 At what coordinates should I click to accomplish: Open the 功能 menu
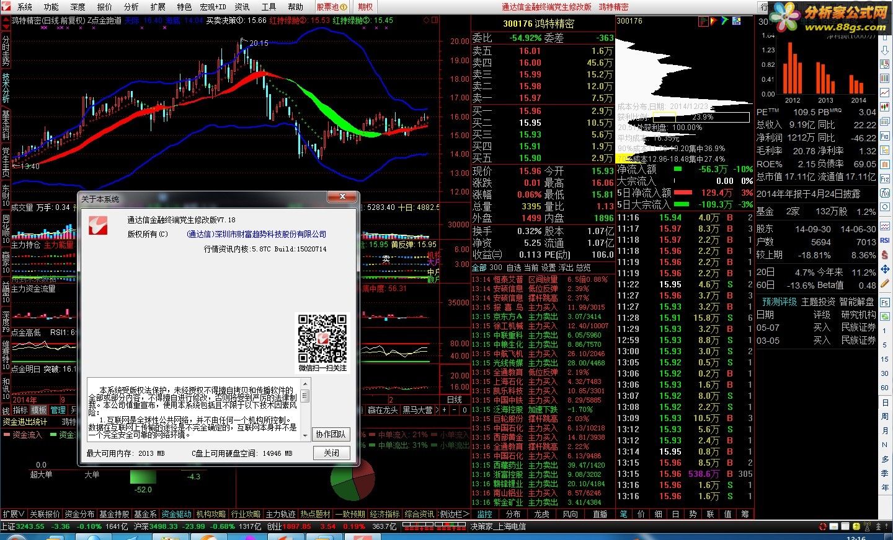[51, 7]
